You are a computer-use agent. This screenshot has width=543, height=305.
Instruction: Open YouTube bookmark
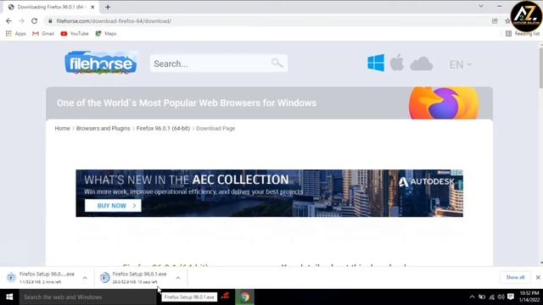coord(75,34)
